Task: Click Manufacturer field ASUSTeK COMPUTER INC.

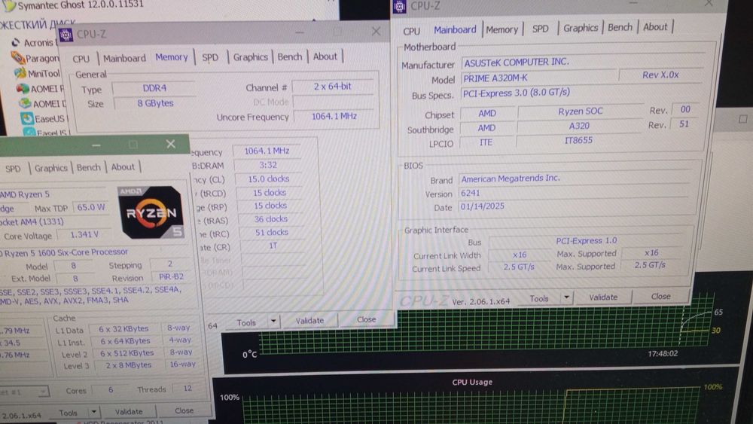Action: [x=582, y=61]
